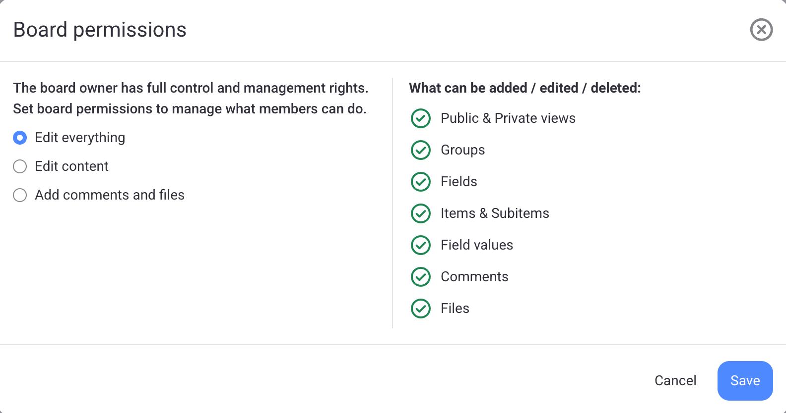Save the board permission changes

(x=744, y=380)
